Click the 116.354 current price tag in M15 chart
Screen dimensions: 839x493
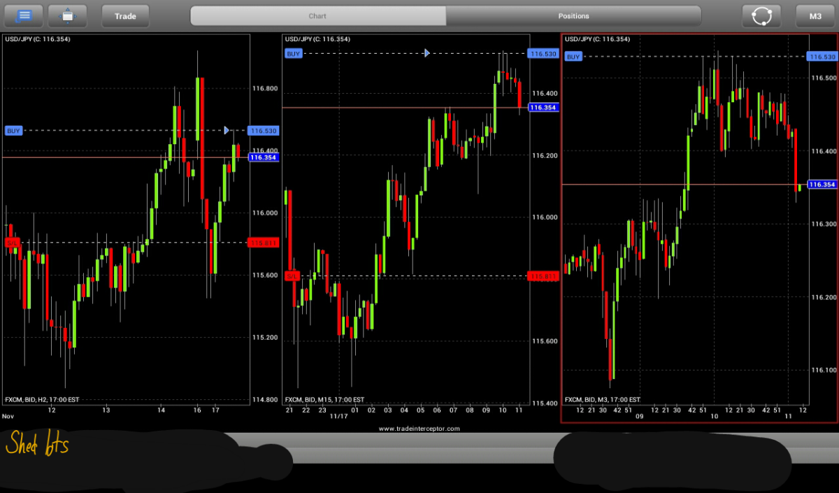click(543, 108)
